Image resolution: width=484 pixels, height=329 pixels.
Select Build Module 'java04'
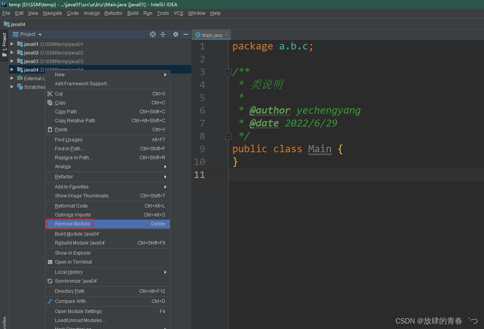(x=108, y=234)
